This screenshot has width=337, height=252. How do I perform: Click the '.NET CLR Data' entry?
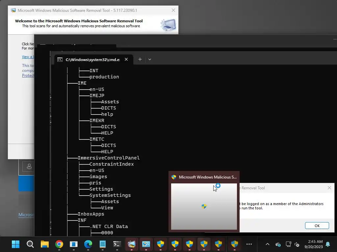coord(109,226)
